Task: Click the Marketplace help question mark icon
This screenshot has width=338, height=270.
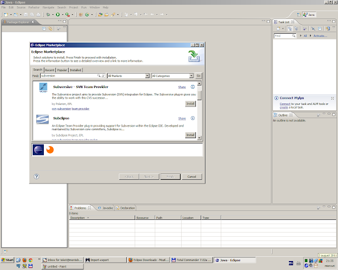Action: [x=36, y=177]
